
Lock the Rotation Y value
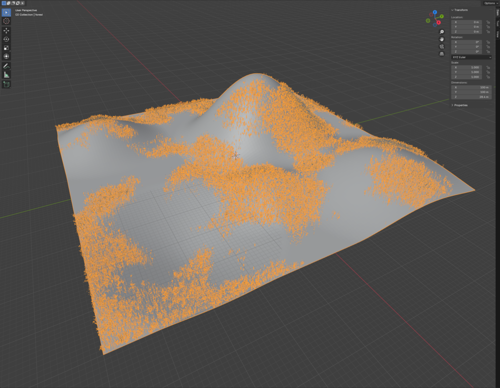tap(488, 47)
